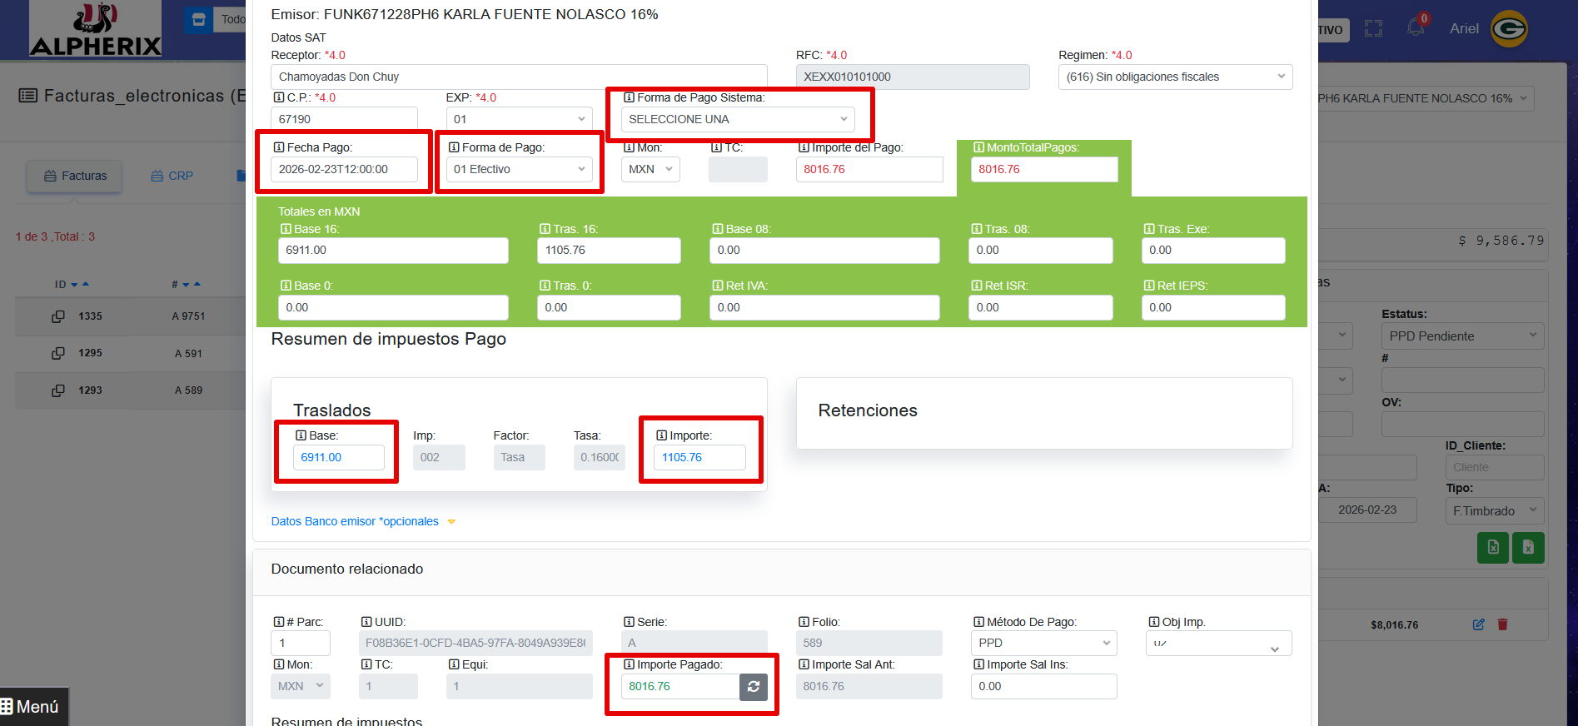Click the Fecha Pago input field
Image resolution: width=1578 pixels, height=726 pixels.
pos(343,169)
